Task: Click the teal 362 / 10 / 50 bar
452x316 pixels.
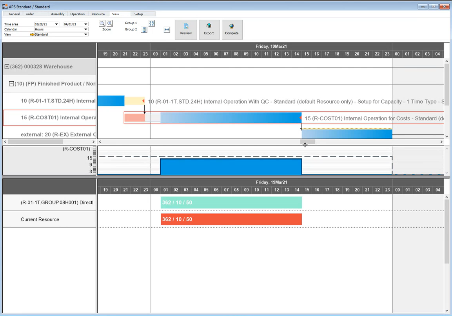Action: (x=231, y=202)
